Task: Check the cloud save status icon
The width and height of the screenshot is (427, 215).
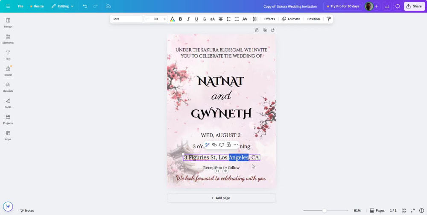Action: pyautogui.click(x=108, y=6)
